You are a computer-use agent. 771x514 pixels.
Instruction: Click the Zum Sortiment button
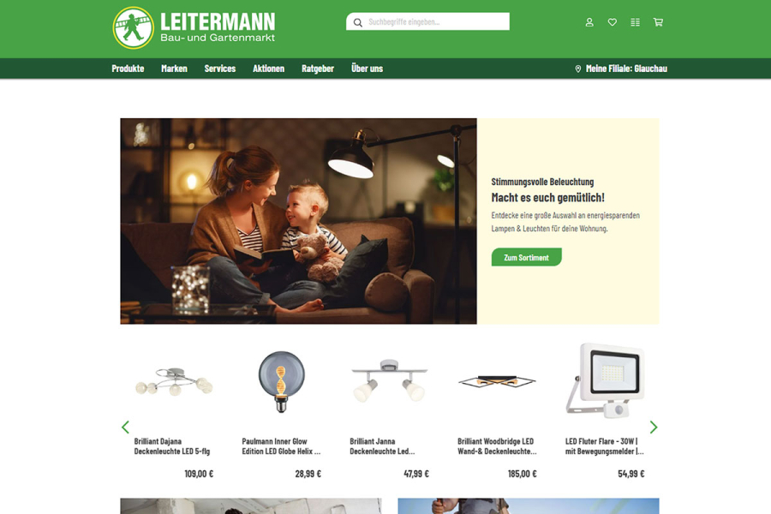[x=526, y=257]
